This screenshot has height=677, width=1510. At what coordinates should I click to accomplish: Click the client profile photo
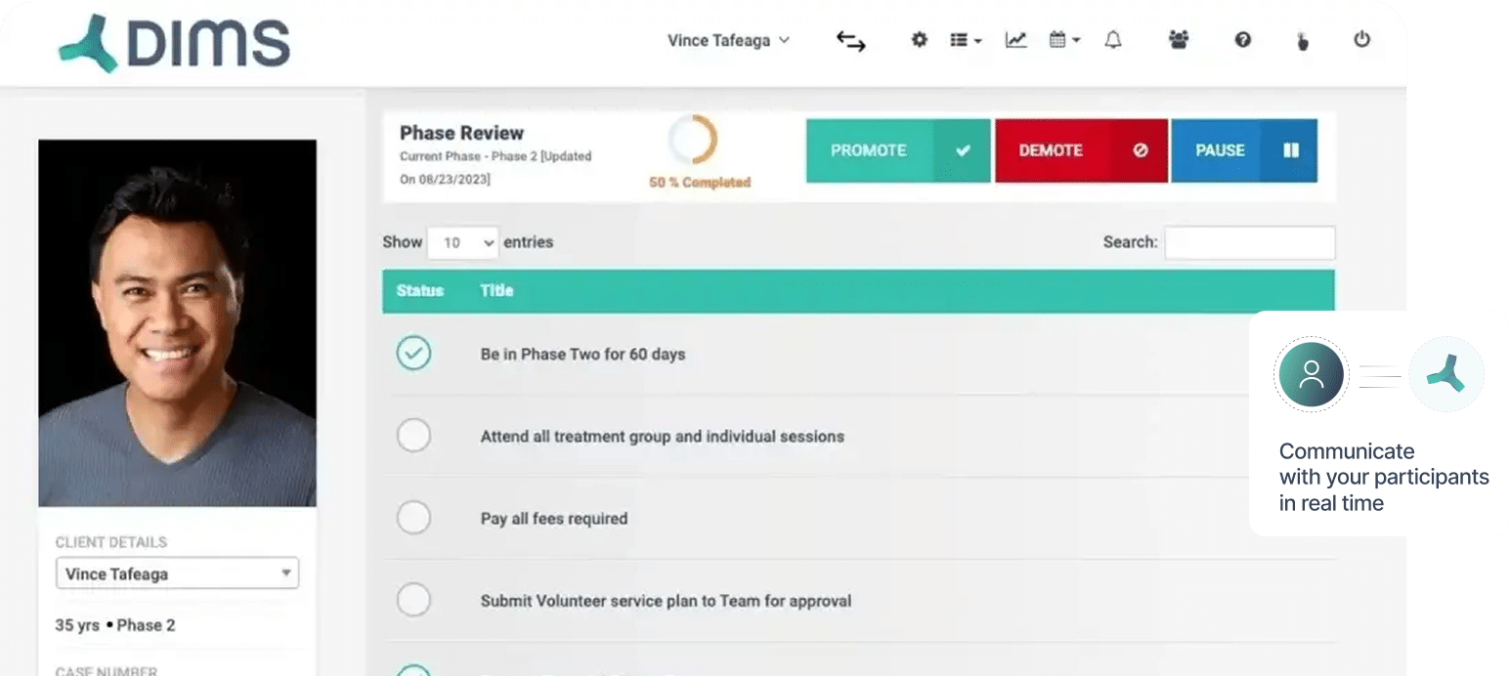point(177,323)
